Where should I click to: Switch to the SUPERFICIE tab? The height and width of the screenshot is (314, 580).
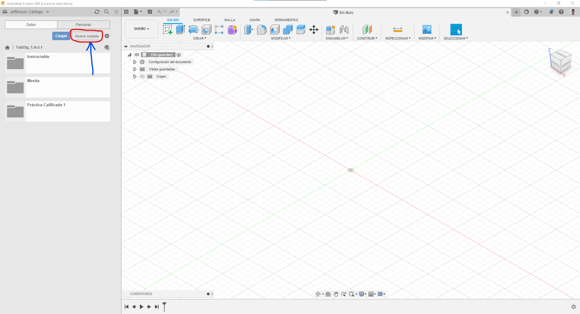pyautogui.click(x=202, y=20)
